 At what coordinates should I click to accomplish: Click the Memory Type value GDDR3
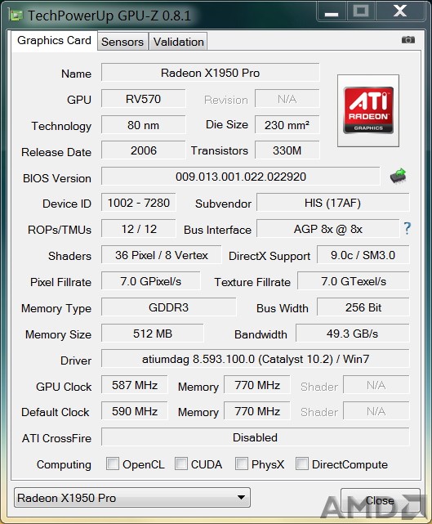(168, 307)
